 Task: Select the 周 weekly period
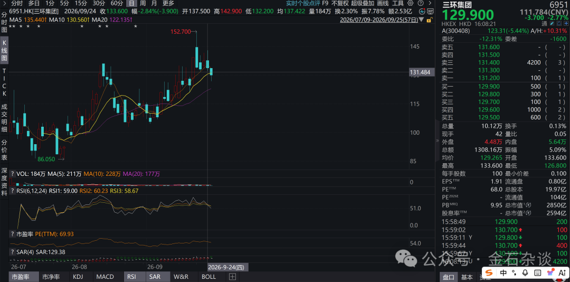tap(143, 3)
